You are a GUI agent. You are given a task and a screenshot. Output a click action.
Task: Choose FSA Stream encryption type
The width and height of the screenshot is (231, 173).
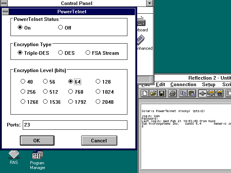[102, 53]
